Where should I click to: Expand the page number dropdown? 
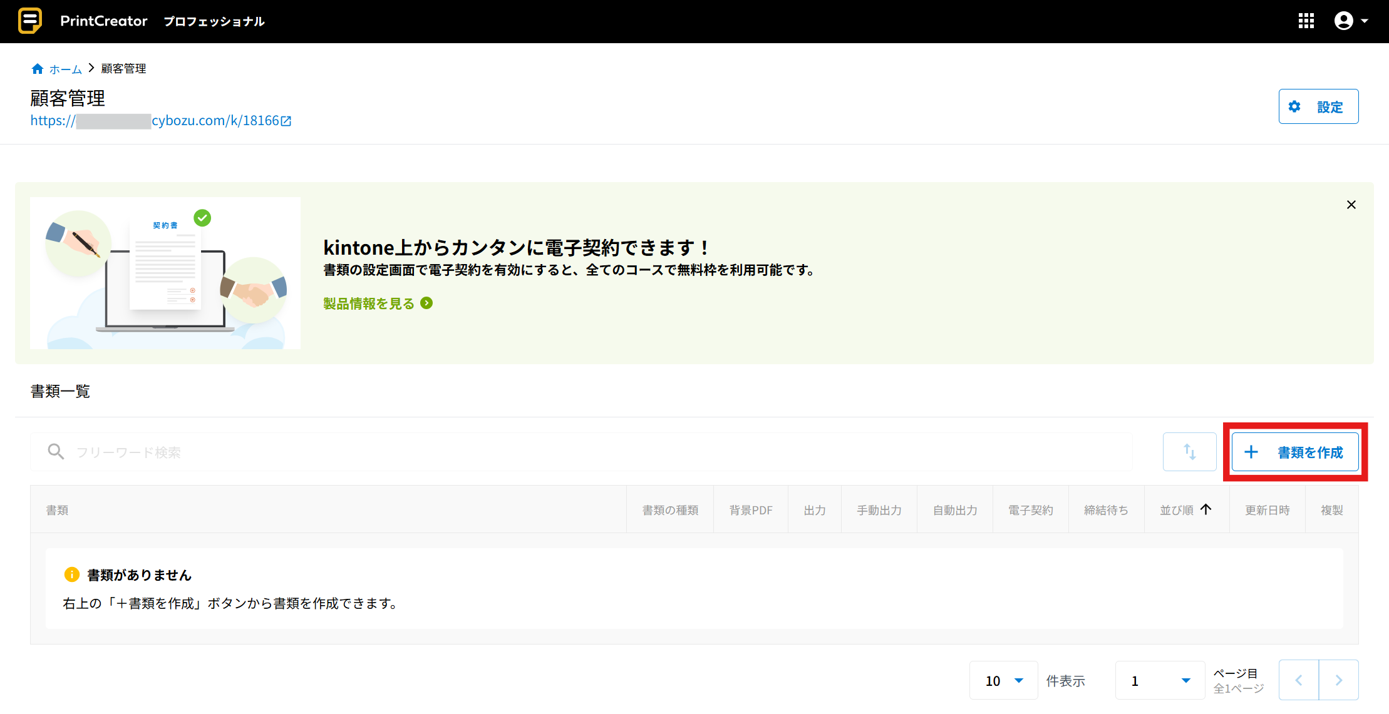point(1160,680)
